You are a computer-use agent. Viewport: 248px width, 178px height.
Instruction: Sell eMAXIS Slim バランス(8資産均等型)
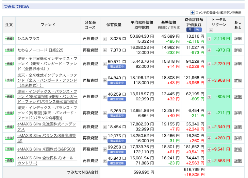[9, 138]
